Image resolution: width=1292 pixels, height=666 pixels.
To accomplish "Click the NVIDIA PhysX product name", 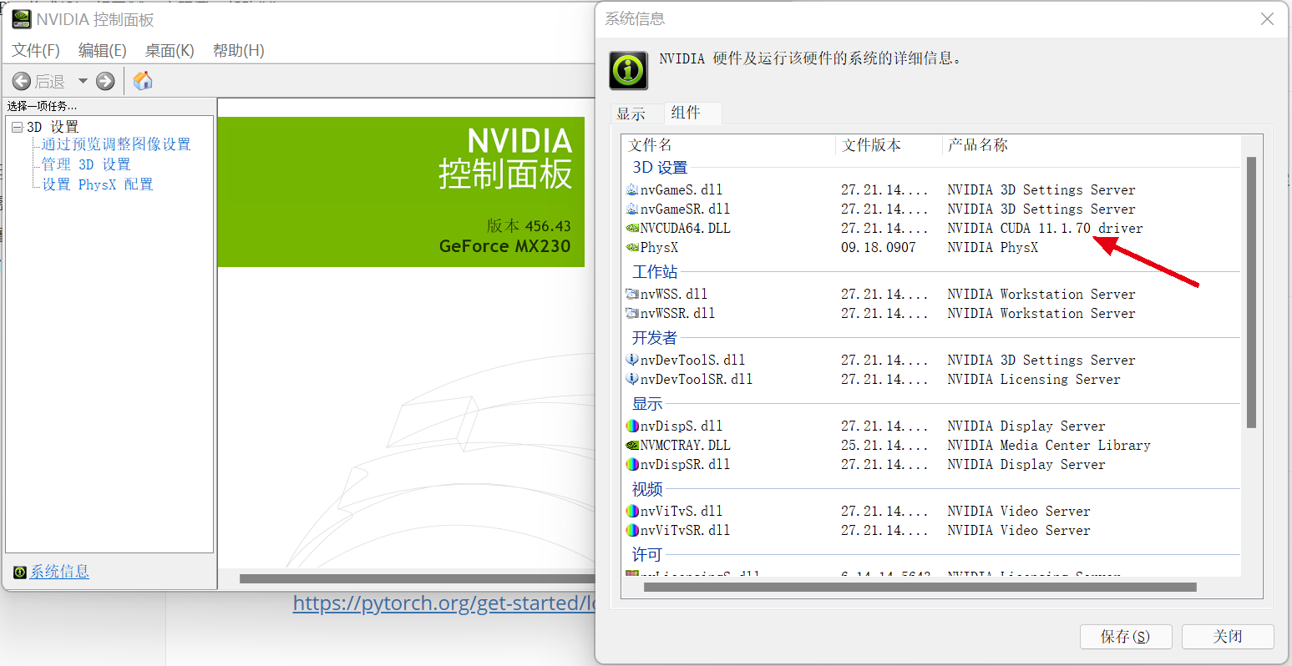I will coord(993,247).
